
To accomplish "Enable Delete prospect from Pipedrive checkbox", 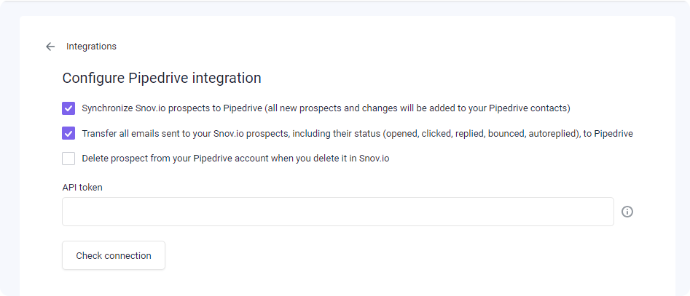I will 68,159.
